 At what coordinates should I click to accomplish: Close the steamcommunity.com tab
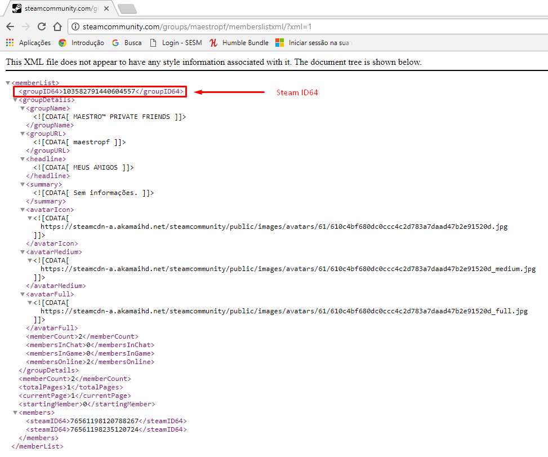pyautogui.click(x=106, y=8)
